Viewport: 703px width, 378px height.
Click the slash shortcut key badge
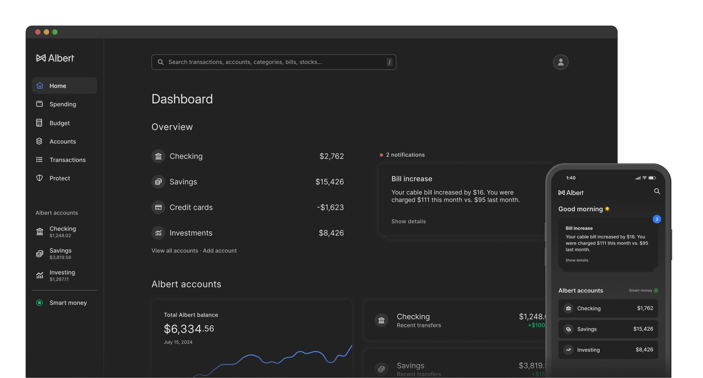pyautogui.click(x=389, y=62)
